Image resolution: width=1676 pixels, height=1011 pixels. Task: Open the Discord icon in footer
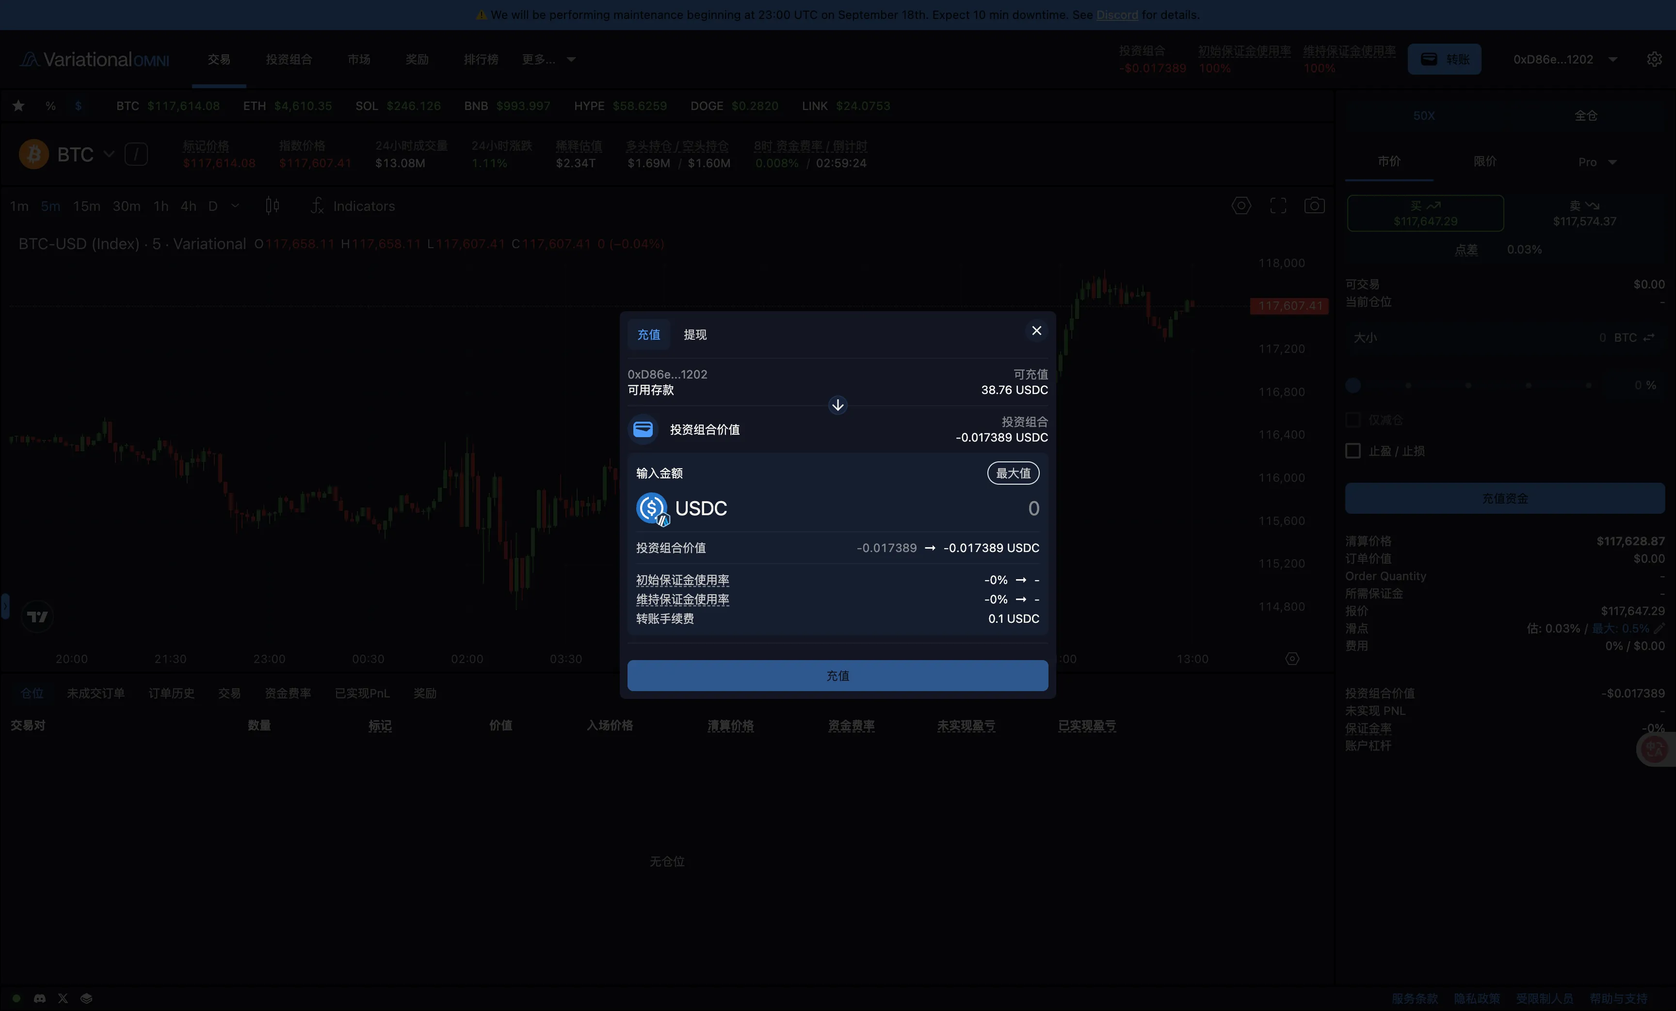point(39,998)
